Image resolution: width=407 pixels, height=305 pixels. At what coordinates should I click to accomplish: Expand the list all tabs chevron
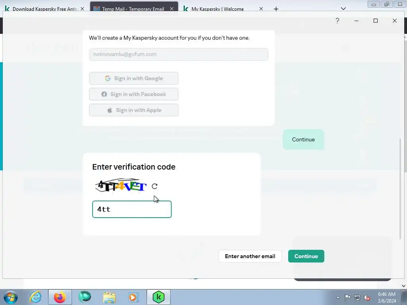pyautogui.click(x=343, y=9)
